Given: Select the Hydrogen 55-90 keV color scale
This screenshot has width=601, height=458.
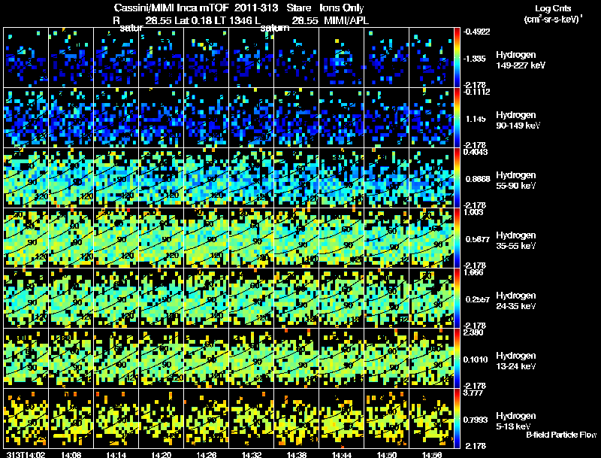Looking at the screenshot, I should (x=458, y=177).
